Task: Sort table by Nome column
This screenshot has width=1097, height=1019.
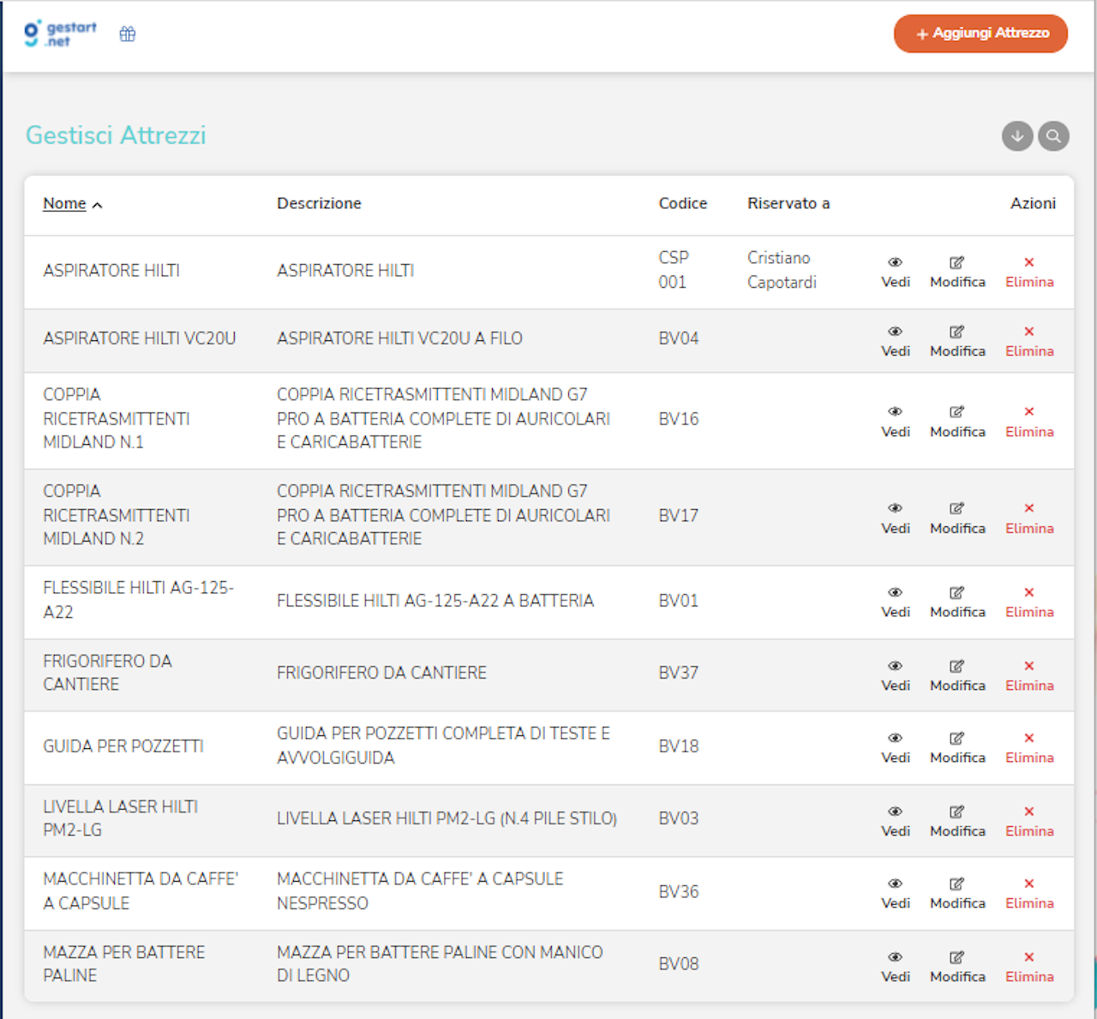Action: [x=65, y=204]
